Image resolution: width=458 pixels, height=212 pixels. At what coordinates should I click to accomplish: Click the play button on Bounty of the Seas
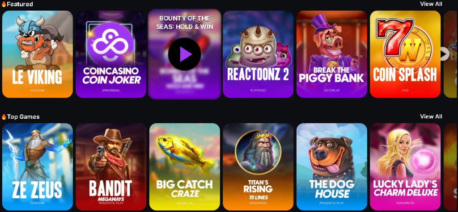tap(184, 54)
